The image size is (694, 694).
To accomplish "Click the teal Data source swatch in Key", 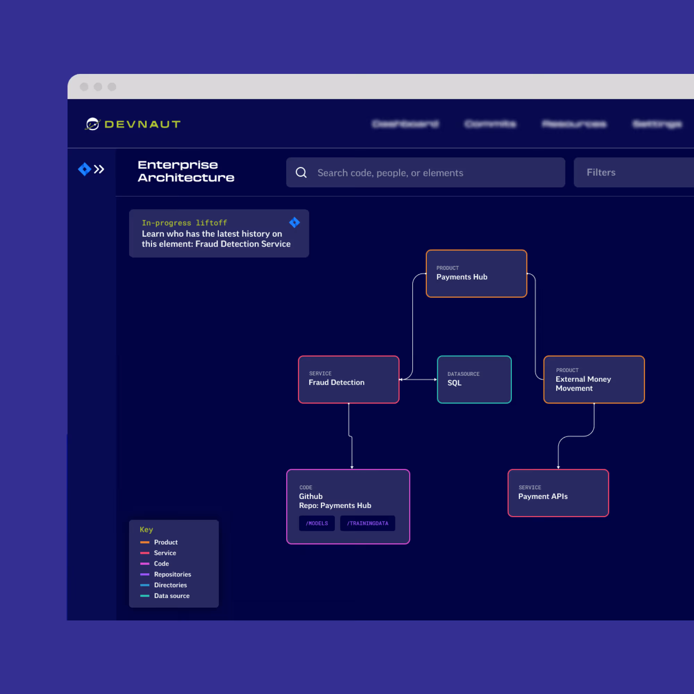I will (x=145, y=595).
